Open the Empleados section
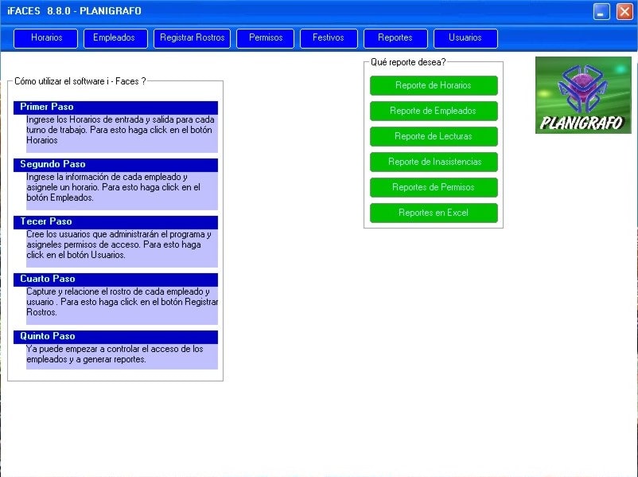Screen dimensions: 638x477 pyautogui.click(x=115, y=38)
